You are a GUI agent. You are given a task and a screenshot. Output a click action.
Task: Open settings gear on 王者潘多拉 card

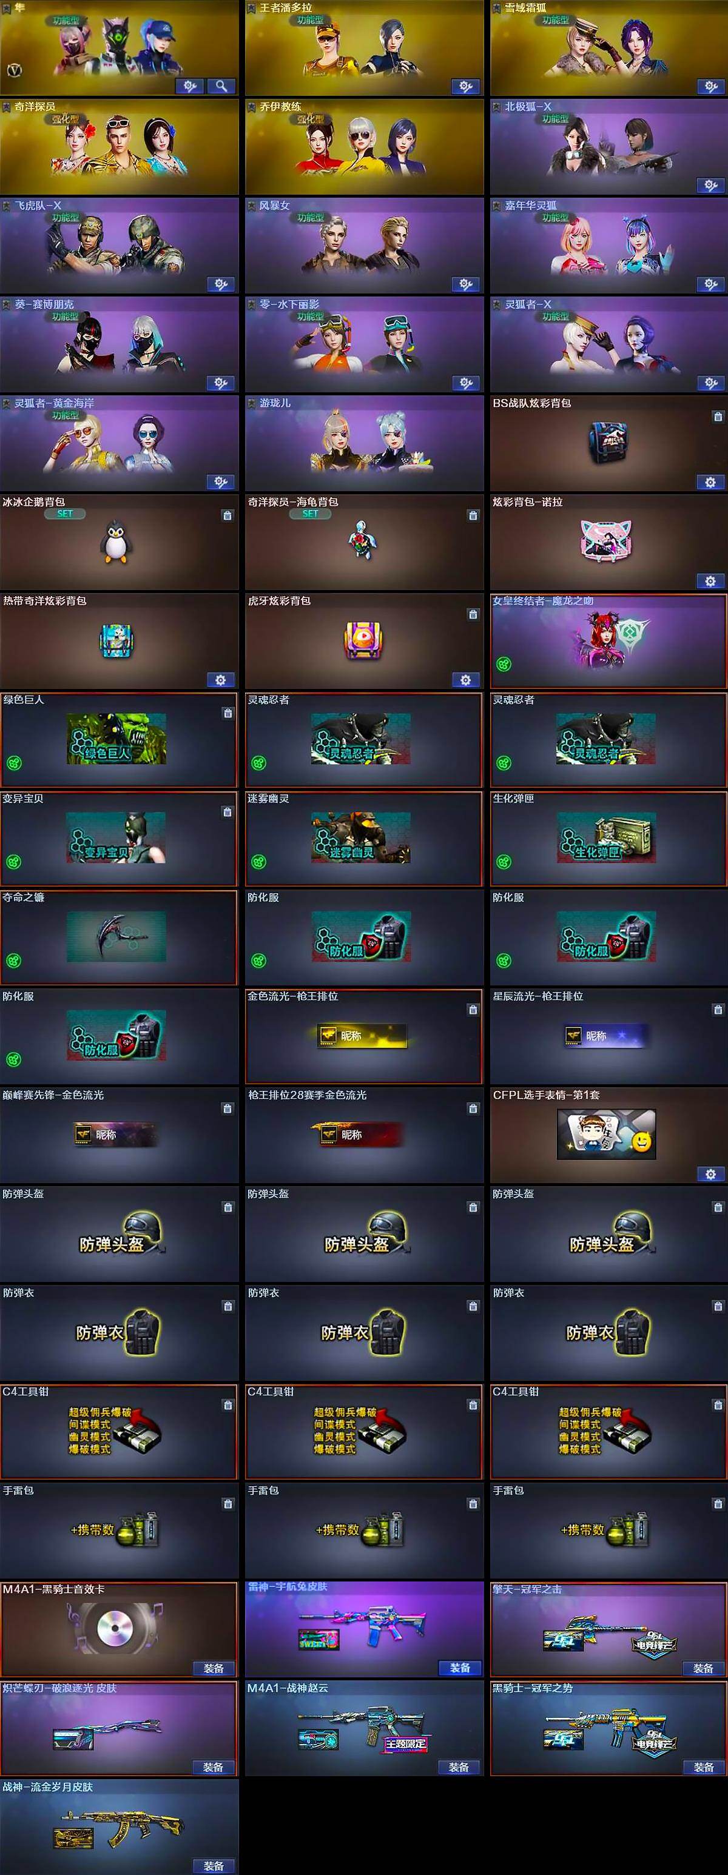point(465,86)
